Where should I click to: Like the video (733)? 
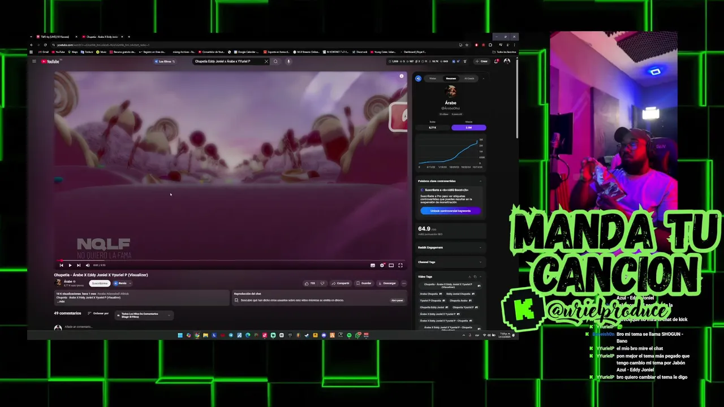tap(310, 283)
